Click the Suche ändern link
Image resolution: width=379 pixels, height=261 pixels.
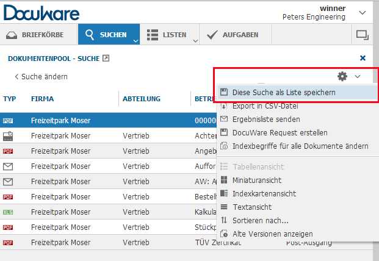41,77
